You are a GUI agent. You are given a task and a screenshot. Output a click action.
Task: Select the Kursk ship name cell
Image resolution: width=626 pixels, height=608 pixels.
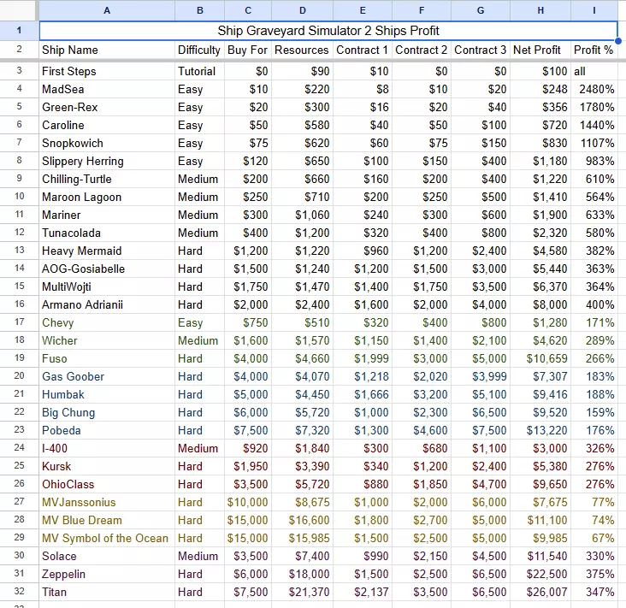56,466
